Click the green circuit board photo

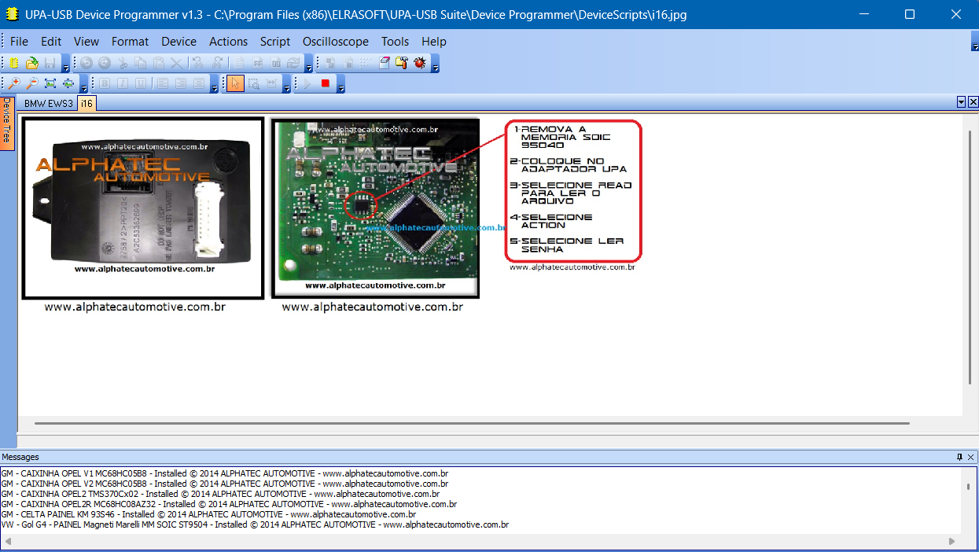pos(375,208)
